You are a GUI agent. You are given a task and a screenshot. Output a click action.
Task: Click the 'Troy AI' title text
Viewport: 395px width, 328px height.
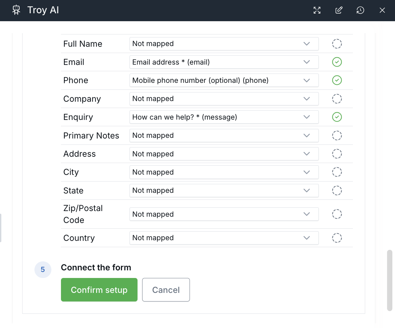point(43,10)
